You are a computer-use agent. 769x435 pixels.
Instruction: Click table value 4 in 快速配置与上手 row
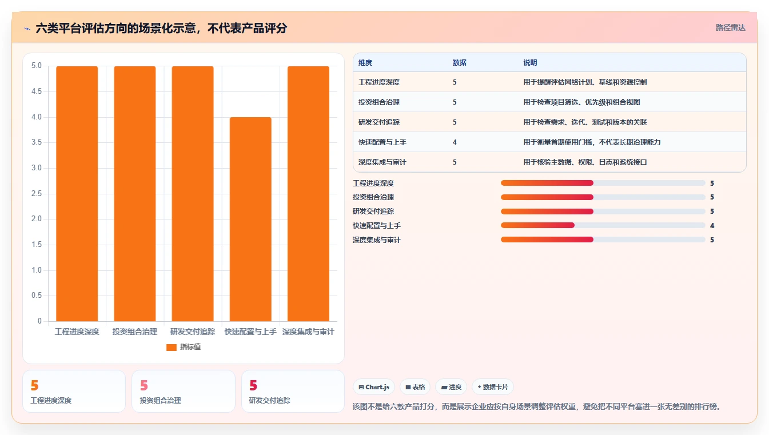(x=455, y=142)
